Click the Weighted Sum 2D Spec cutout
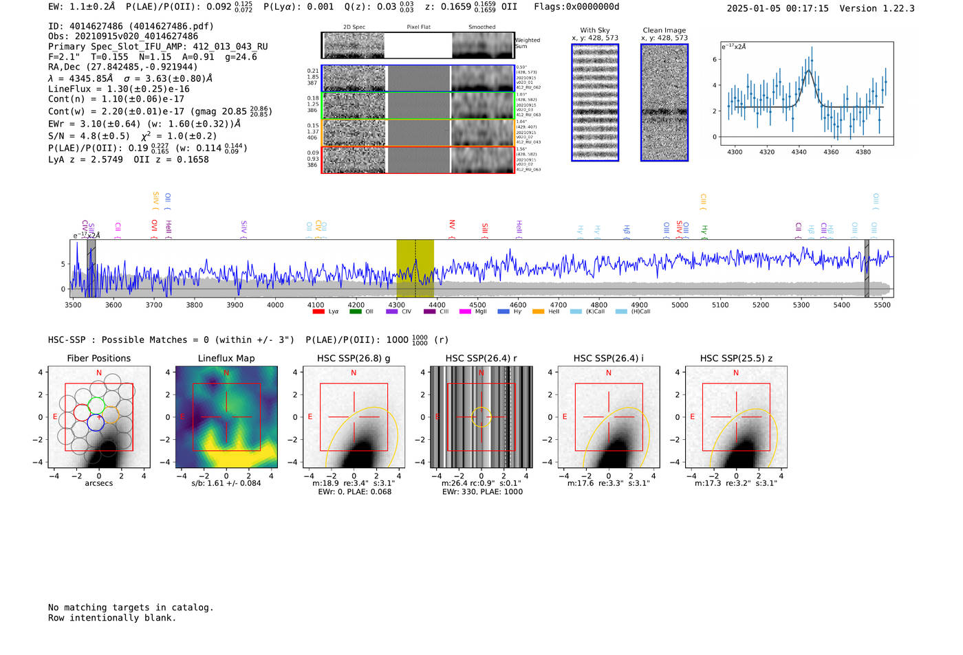Screen dimensions: 963x655 (354, 45)
